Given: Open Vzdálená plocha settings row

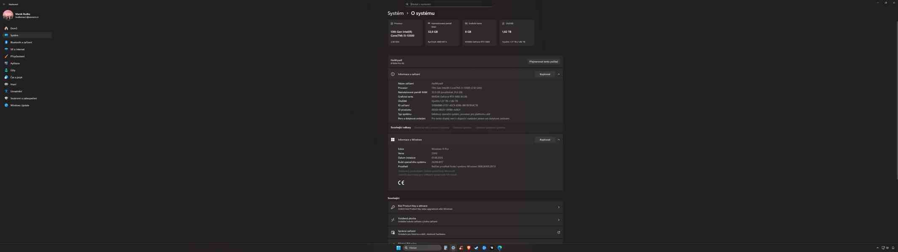Looking at the screenshot, I should click(475, 220).
